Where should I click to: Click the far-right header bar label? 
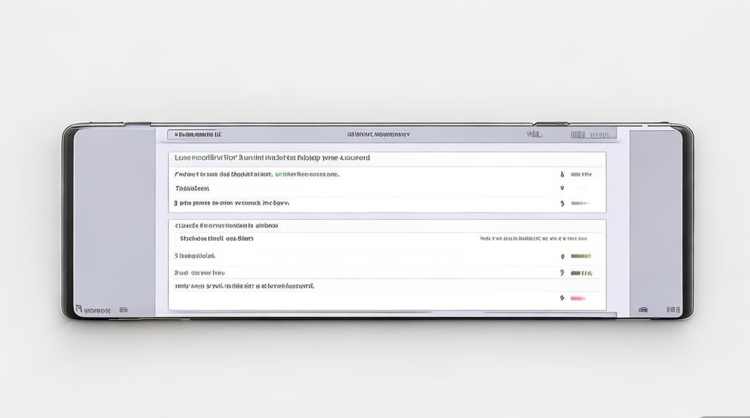[593, 135]
